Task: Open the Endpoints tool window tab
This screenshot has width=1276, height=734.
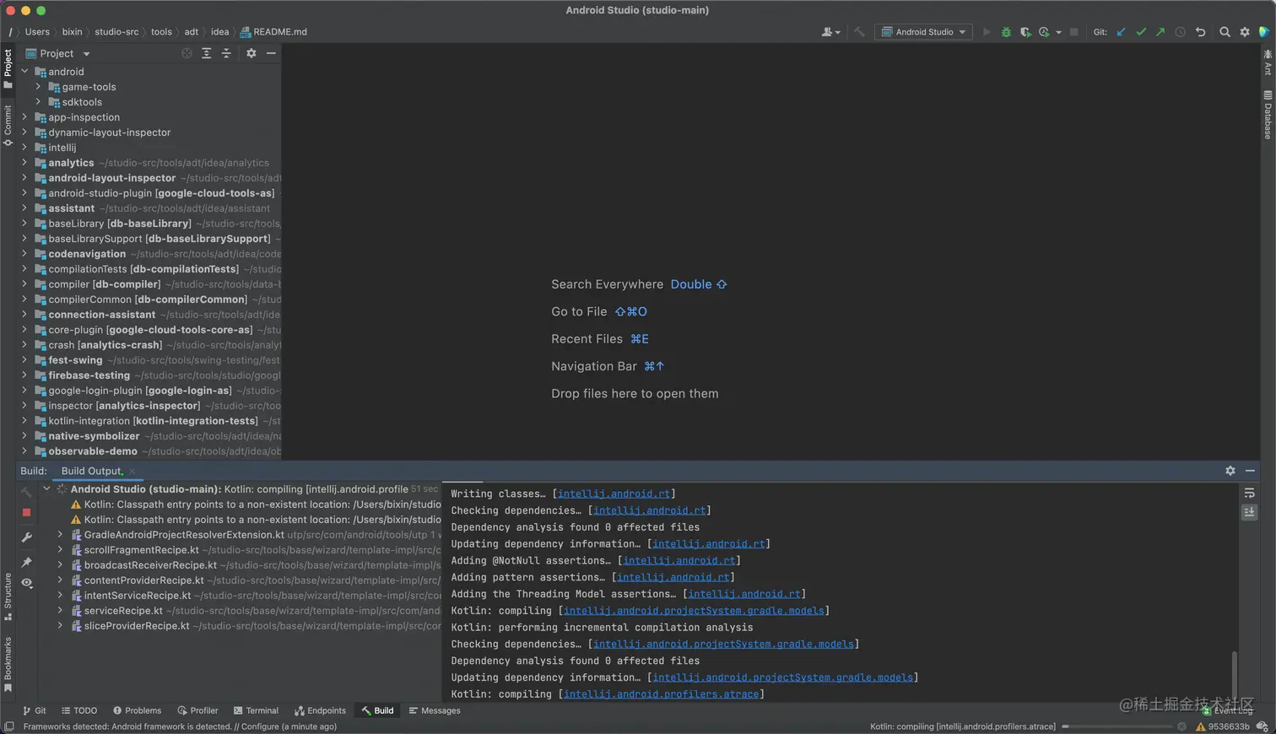Action: click(x=320, y=710)
